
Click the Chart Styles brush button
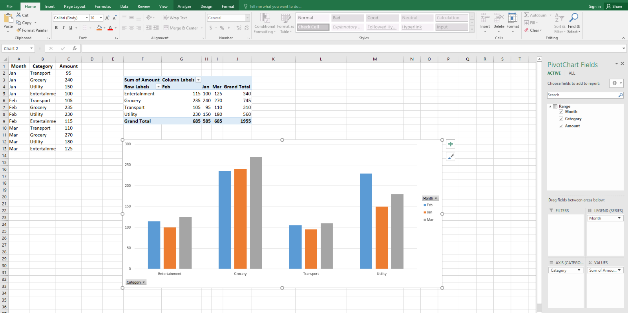click(x=451, y=157)
